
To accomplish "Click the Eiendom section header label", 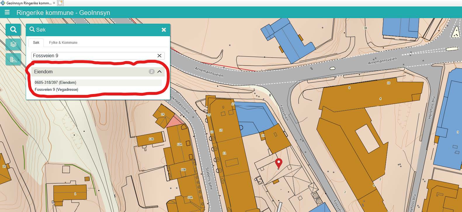I will (44, 72).
